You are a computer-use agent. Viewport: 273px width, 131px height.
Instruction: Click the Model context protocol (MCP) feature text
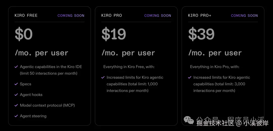[47, 105]
